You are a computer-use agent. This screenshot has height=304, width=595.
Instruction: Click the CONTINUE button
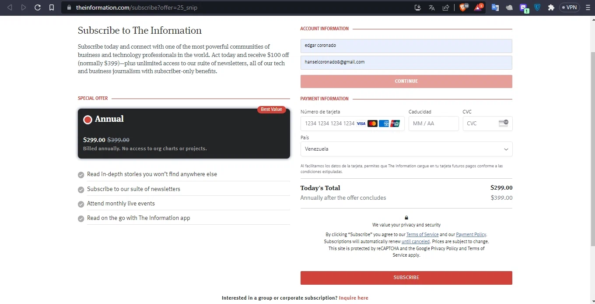tap(406, 81)
